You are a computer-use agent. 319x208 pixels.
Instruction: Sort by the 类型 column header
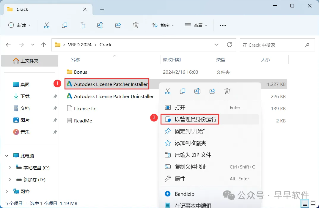coord(221,59)
